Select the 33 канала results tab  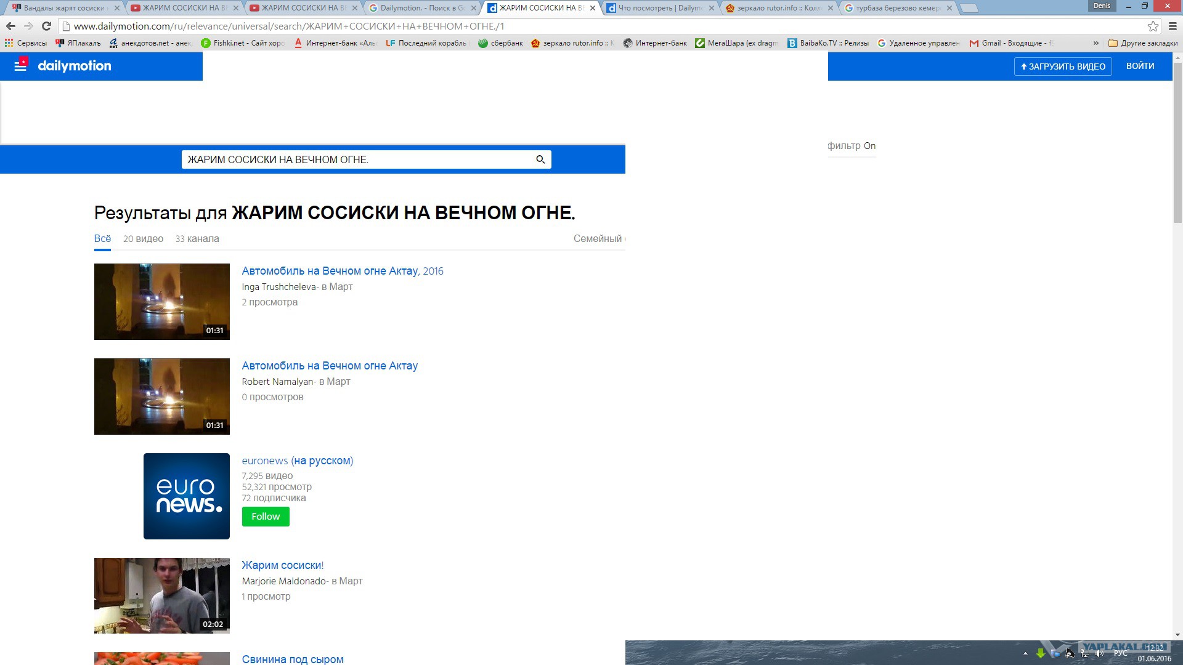[x=197, y=239]
